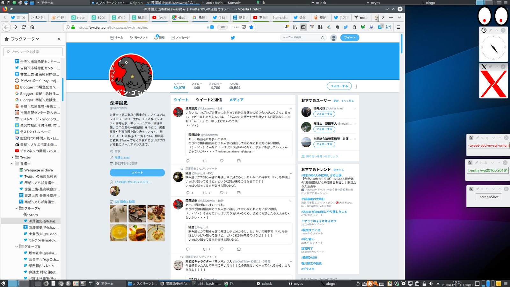Screen dimensions: 510x287
Task: Open the Firefox tab labeled 仙台
Action: (180, 18)
